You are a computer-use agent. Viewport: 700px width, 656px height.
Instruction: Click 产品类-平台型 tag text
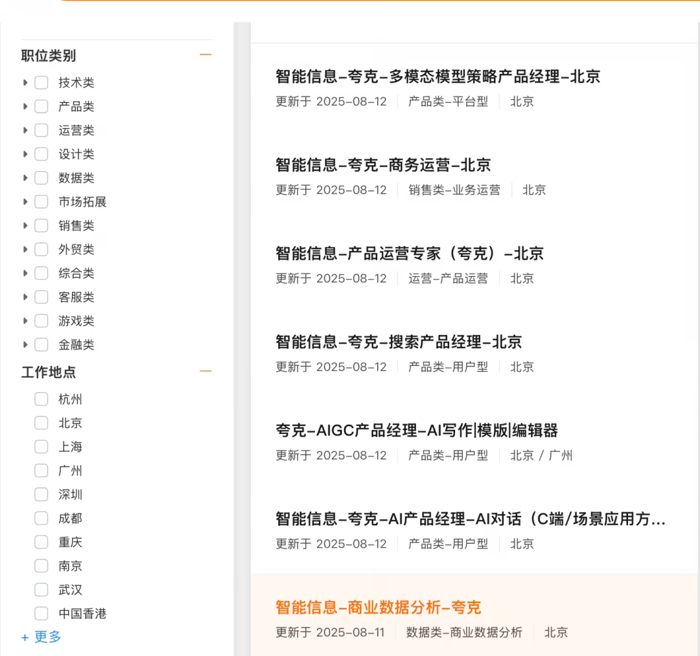click(x=448, y=102)
